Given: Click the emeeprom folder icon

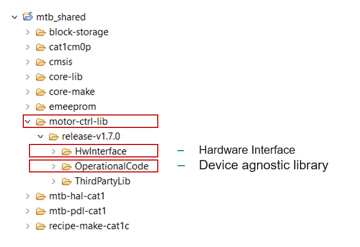Looking at the screenshot, I should [x=41, y=107].
